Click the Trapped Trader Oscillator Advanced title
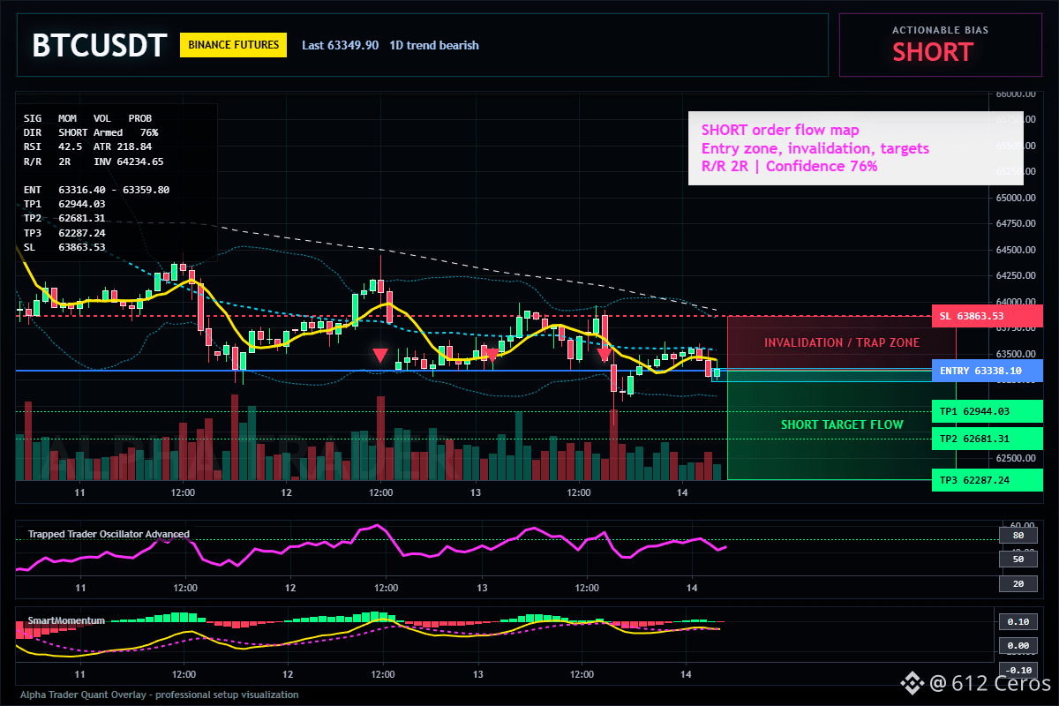Screen dimensions: 1059x706 pos(109,534)
